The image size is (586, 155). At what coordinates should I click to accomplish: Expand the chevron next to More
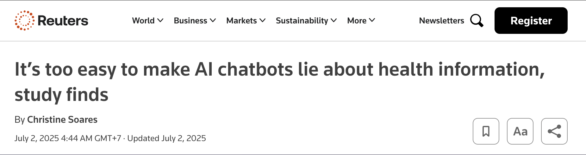(x=372, y=21)
